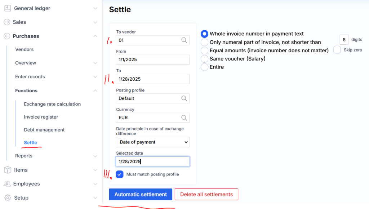Click the Employees people icon

[7, 184]
